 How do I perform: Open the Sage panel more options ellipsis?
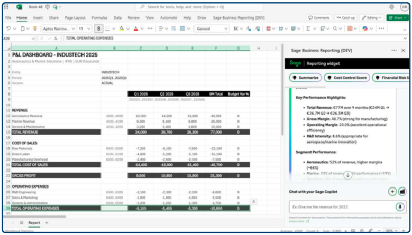[x=394, y=50]
